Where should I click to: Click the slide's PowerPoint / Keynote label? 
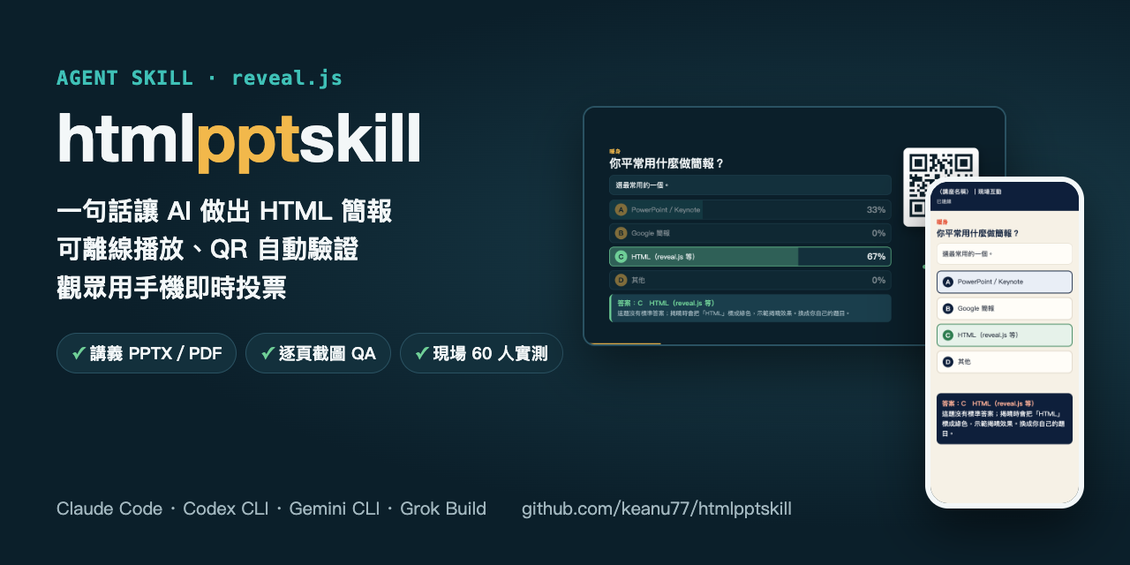coord(666,210)
